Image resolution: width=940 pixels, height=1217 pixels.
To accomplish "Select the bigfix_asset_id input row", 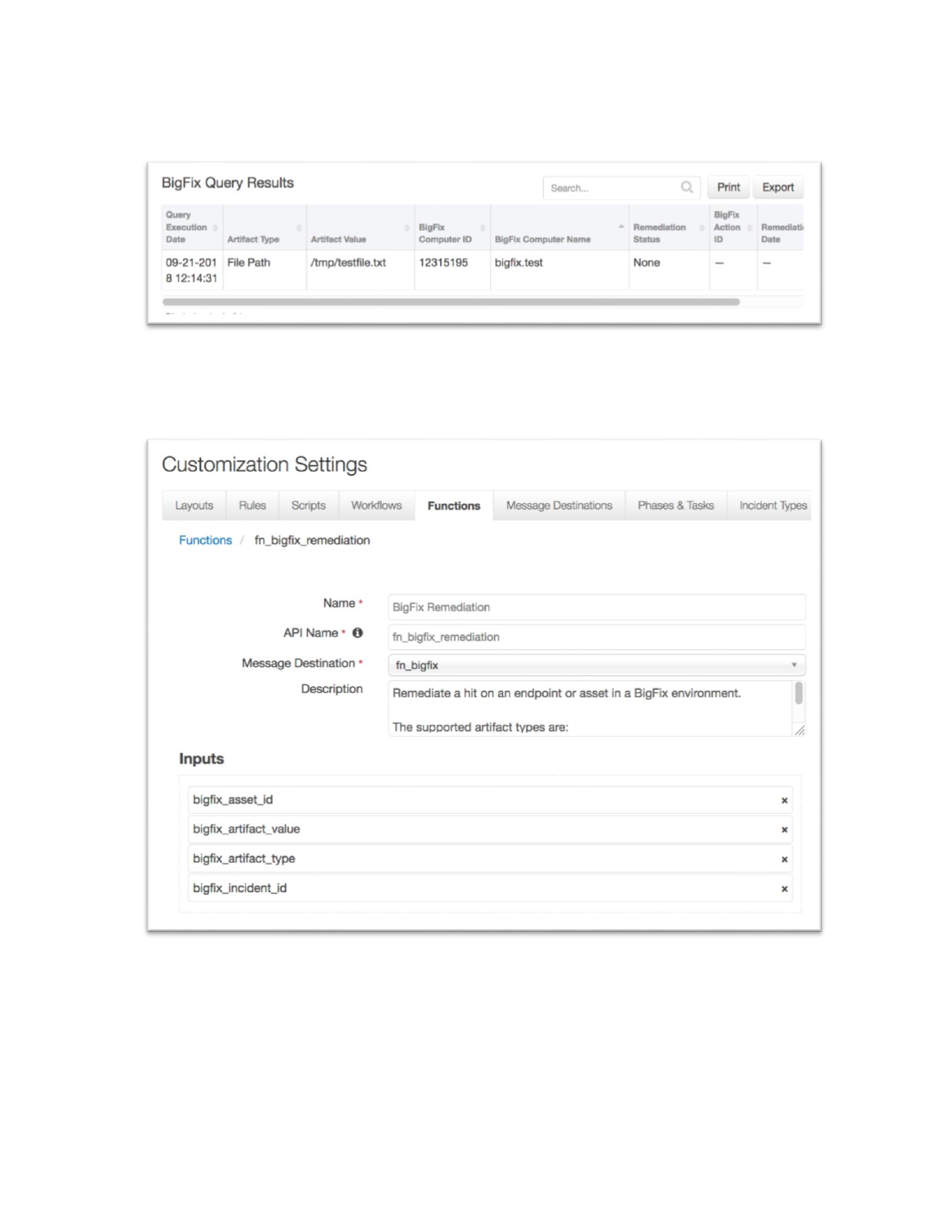I will coord(490,800).
